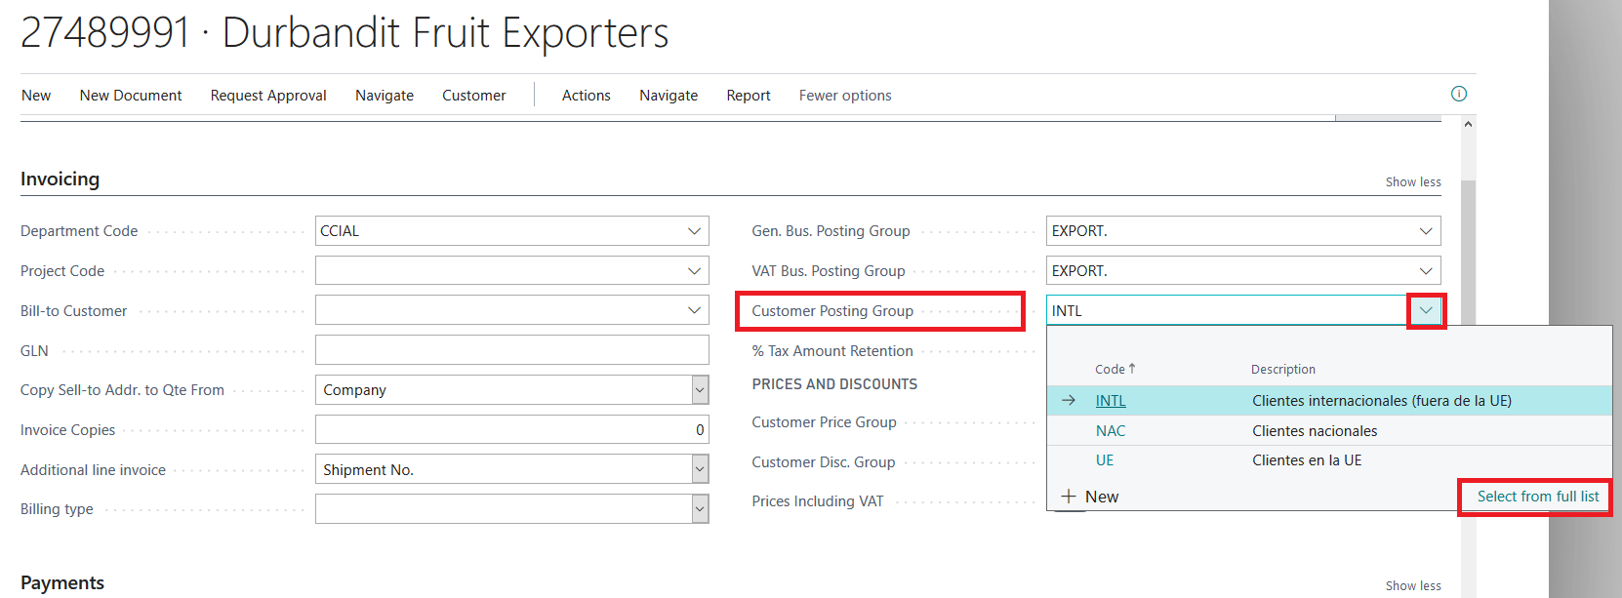1622x598 pixels.
Task: Click the Customer Price Group label
Action: 824,422
